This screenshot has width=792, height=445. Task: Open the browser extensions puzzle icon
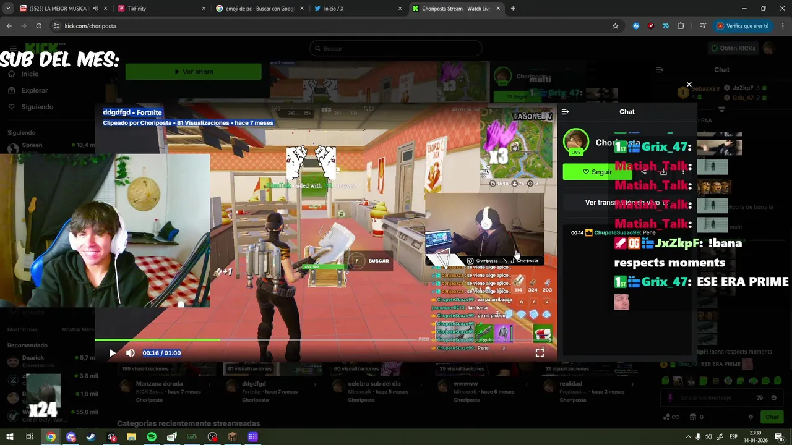coord(681,26)
